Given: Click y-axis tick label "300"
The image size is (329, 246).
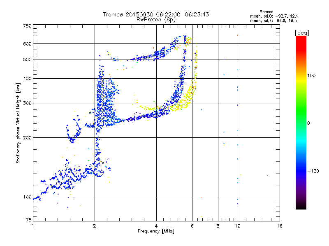Looking at the screenshot, I should [27, 103].
